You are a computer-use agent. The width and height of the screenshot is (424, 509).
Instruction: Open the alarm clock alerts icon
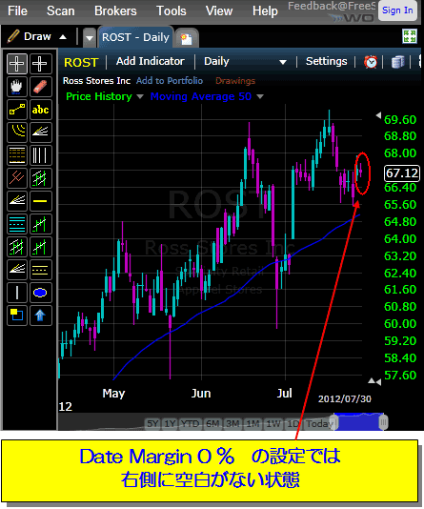point(370,62)
